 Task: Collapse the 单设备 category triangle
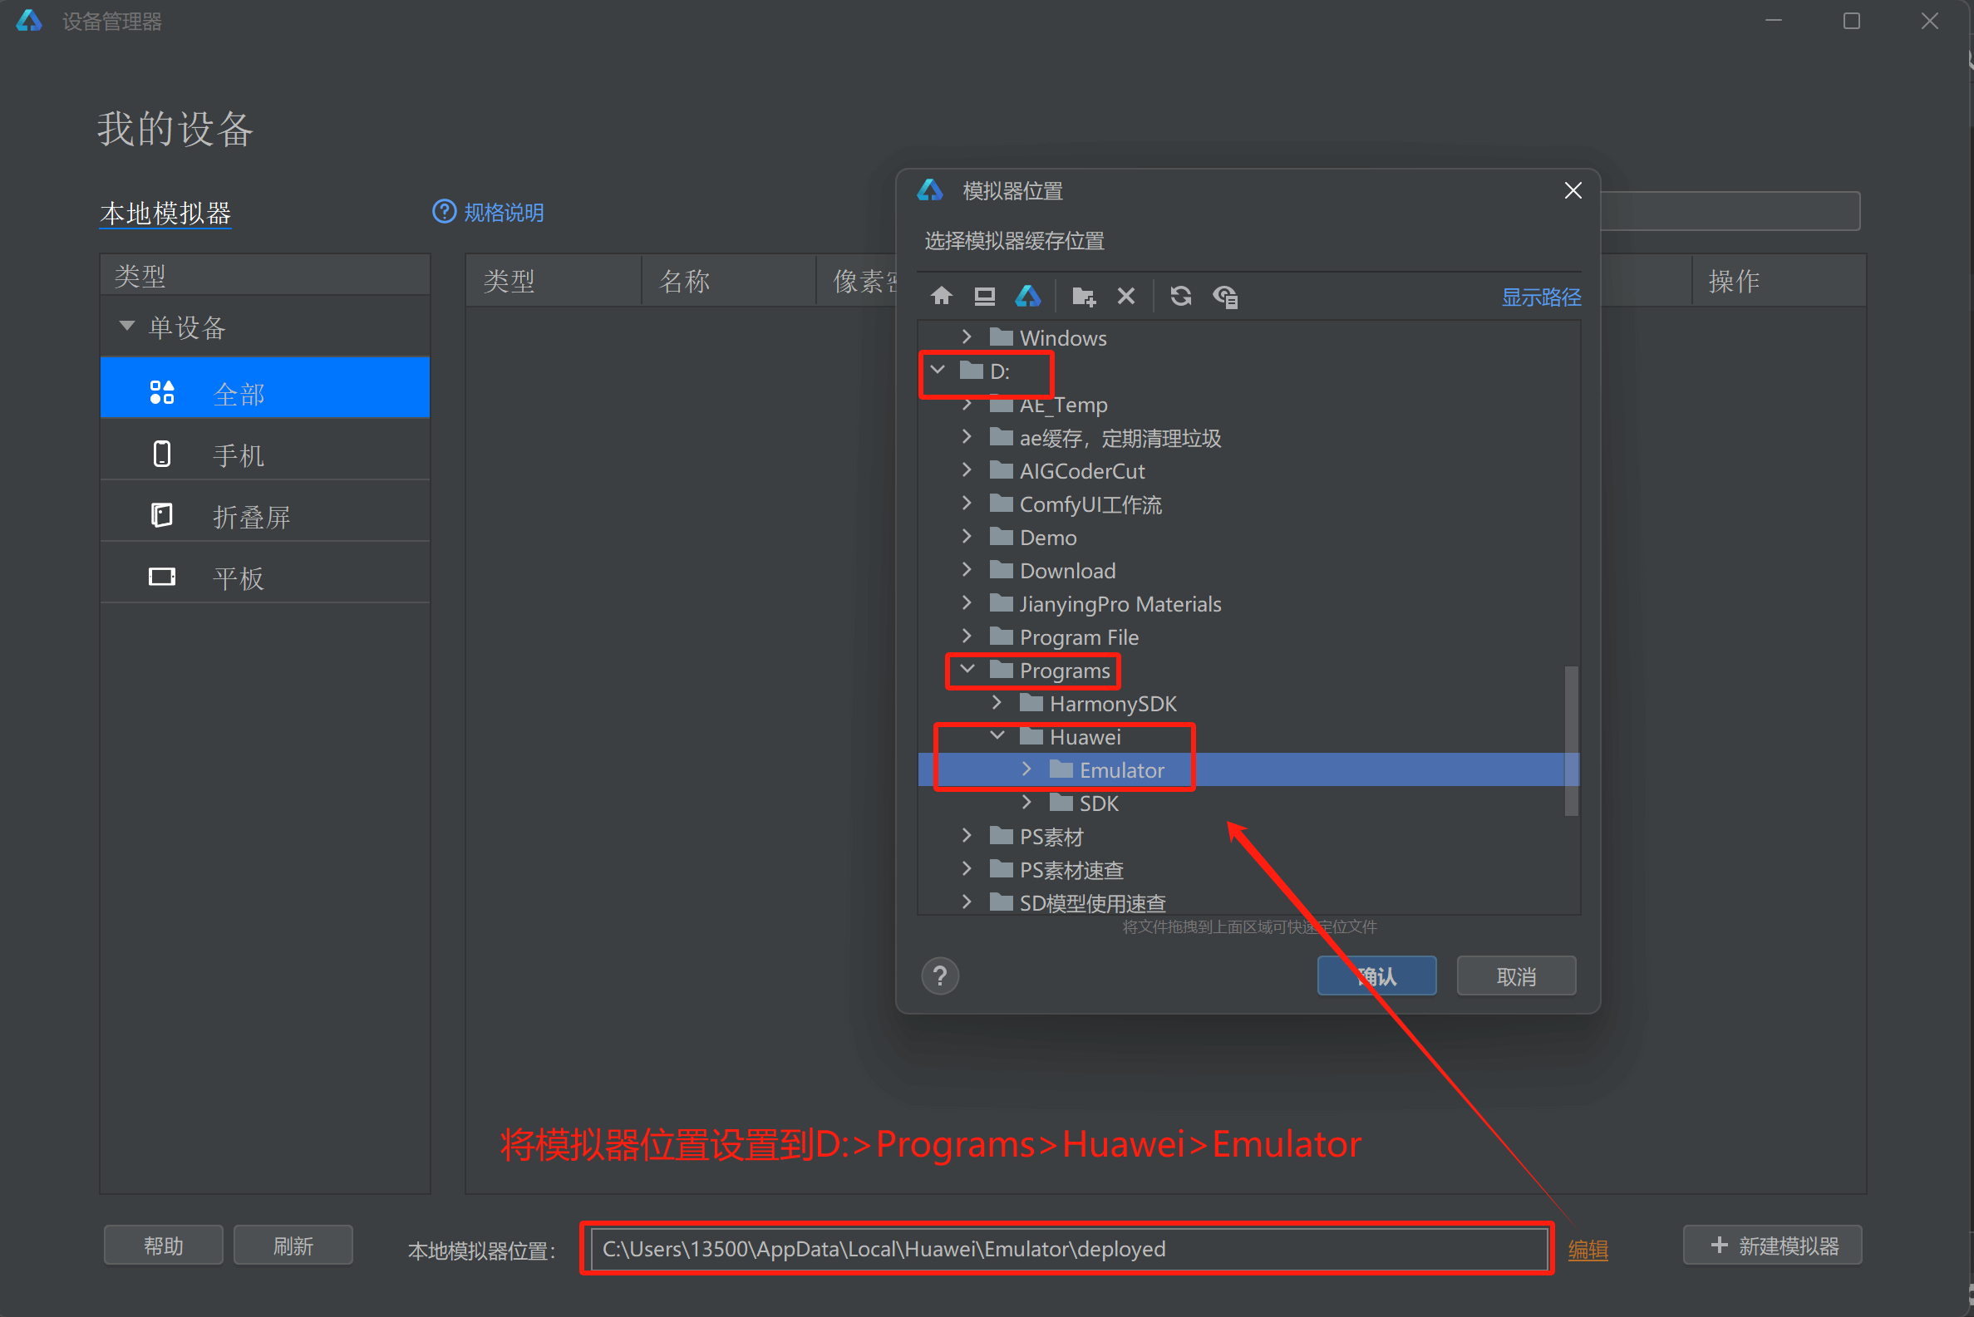(x=127, y=326)
